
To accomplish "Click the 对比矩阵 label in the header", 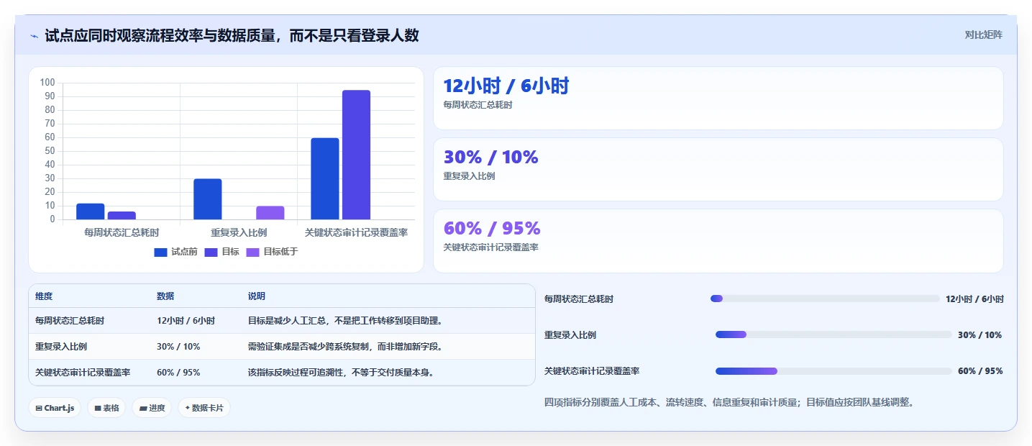I will [983, 35].
